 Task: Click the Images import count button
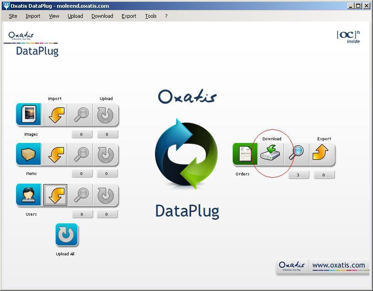(x=81, y=134)
